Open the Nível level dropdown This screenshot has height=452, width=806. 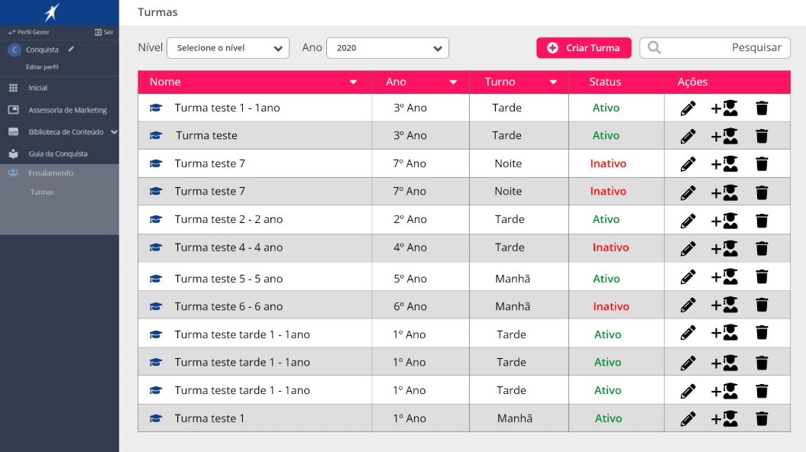228,48
